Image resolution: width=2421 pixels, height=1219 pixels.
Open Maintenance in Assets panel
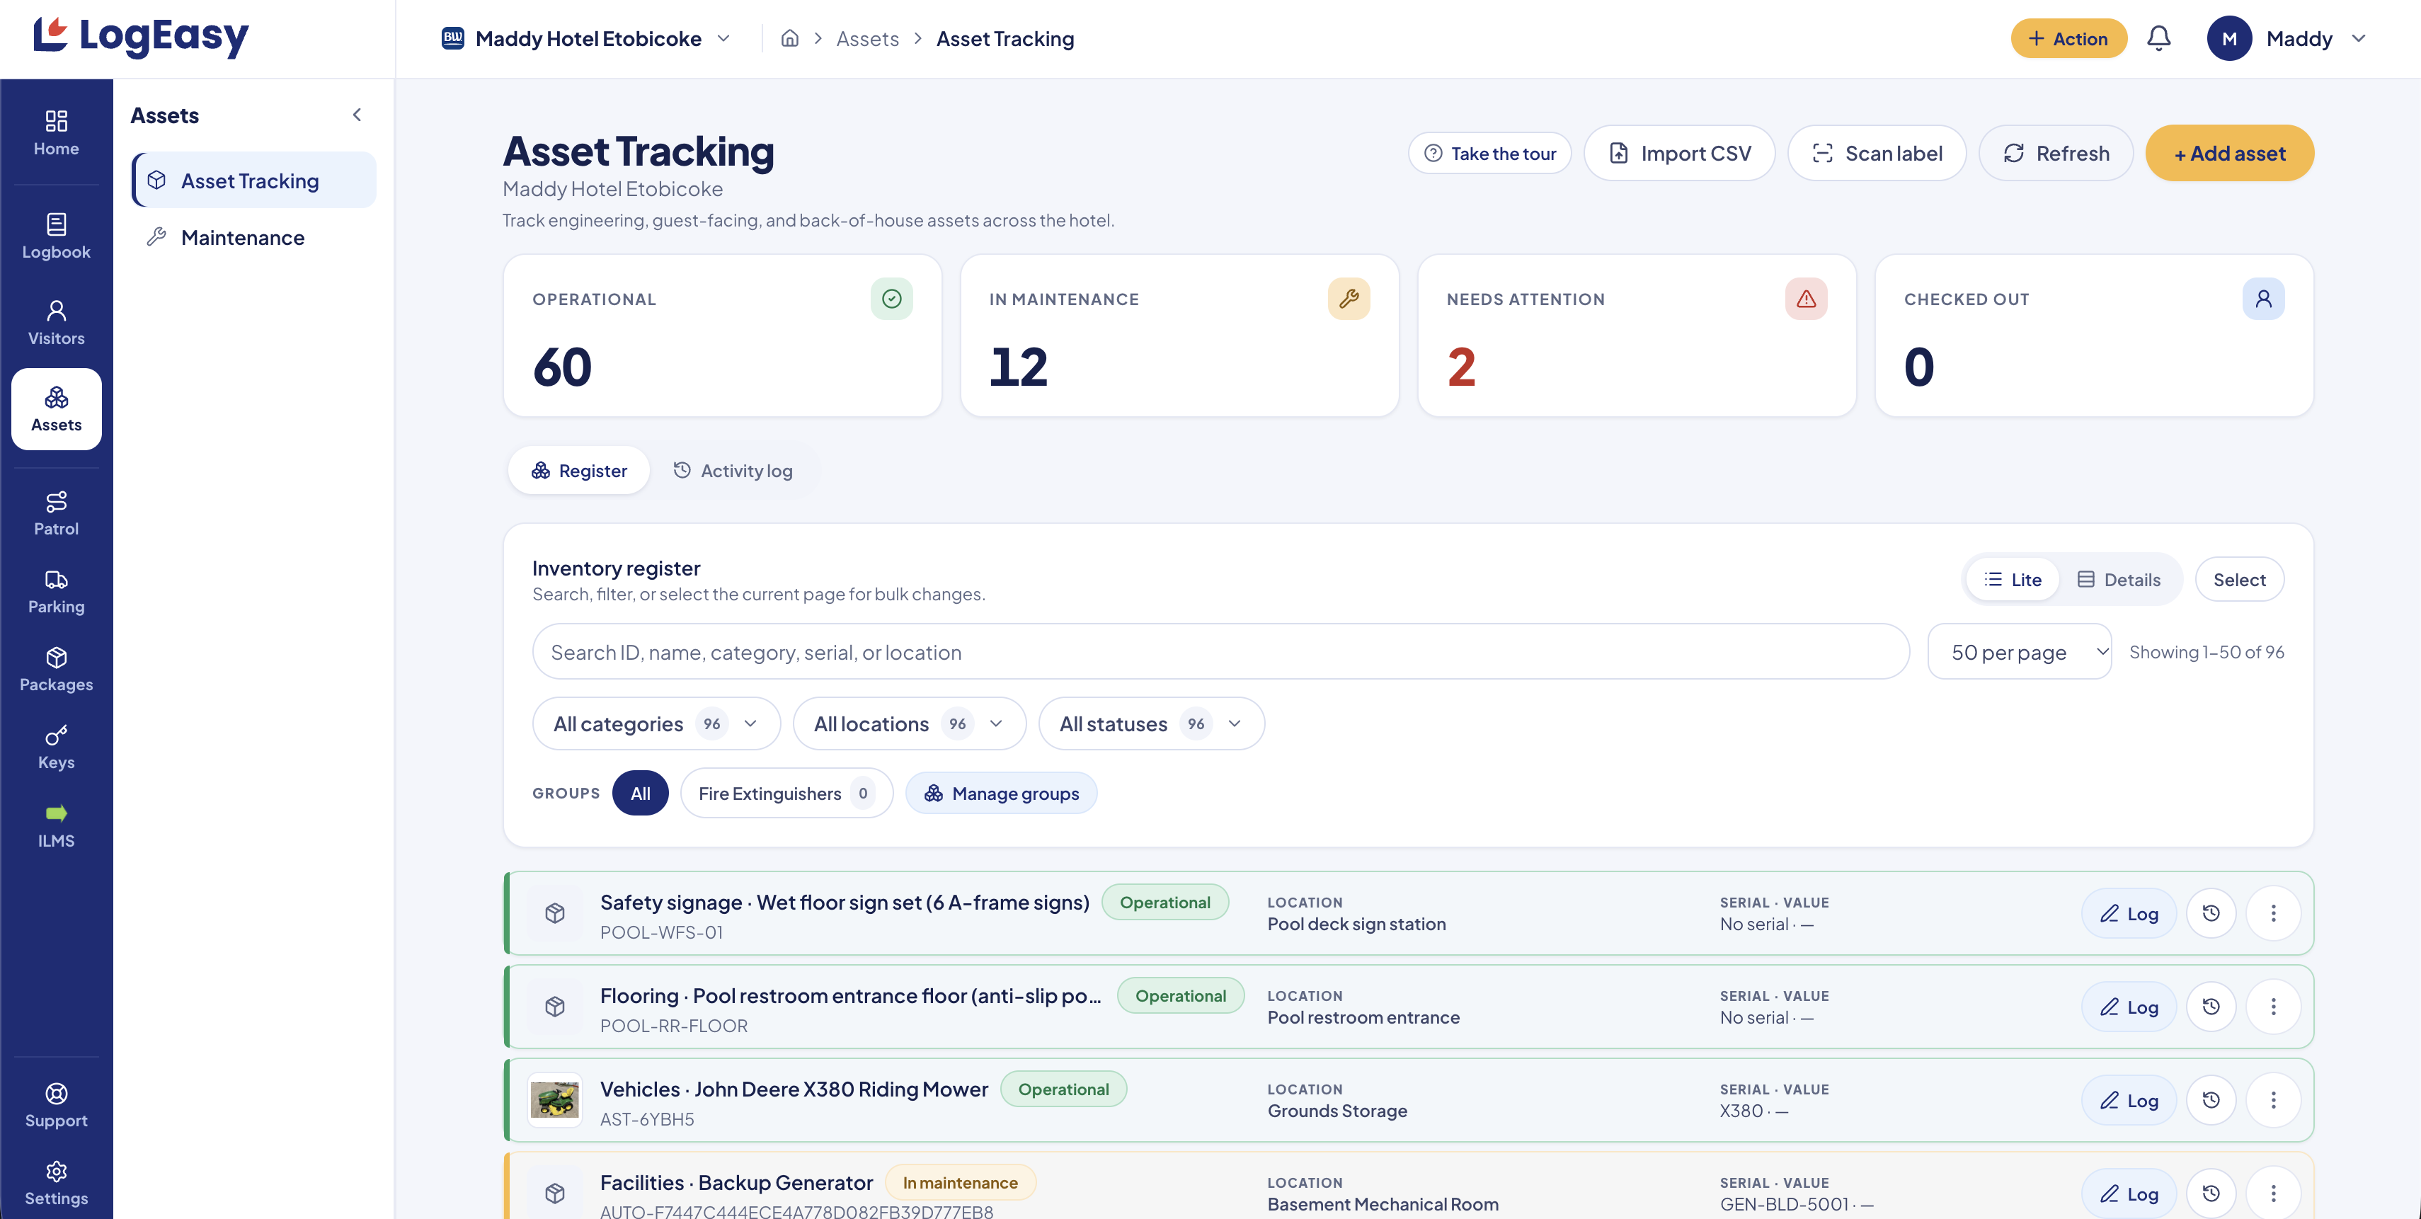click(253, 237)
